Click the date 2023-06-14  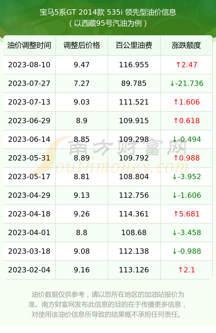coord(29,139)
